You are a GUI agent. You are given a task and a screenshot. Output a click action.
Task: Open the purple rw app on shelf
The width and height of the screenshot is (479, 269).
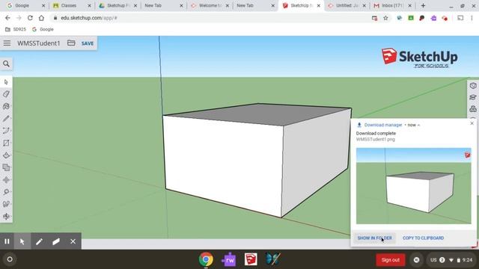[228, 259]
